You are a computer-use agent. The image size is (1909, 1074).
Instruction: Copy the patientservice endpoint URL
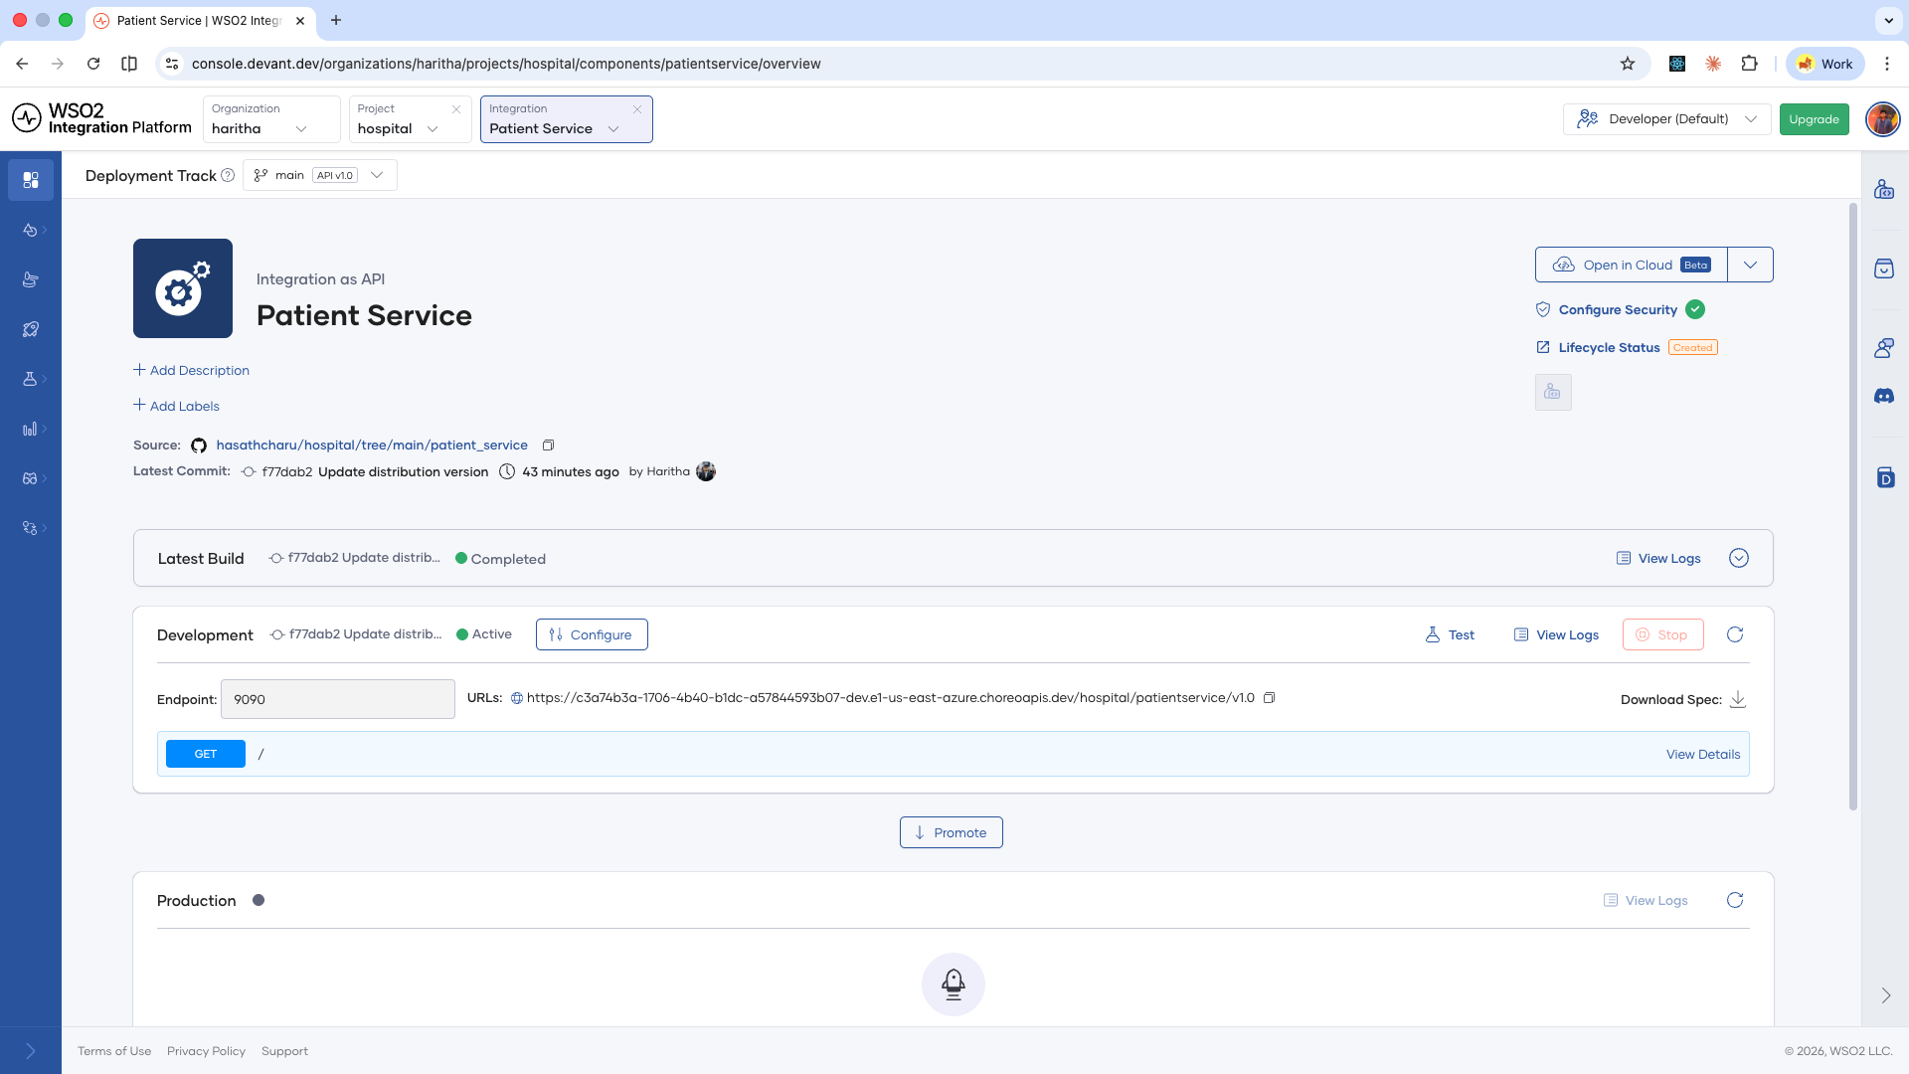point(1269,698)
